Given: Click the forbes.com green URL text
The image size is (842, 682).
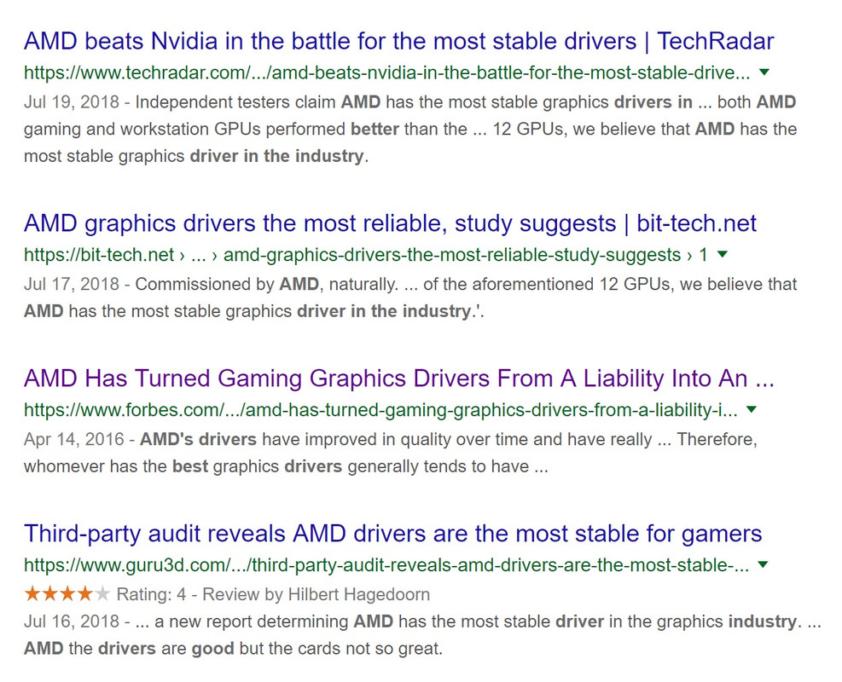Looking at the screenshot, I should pyautogui.click(x=380, y=410).
